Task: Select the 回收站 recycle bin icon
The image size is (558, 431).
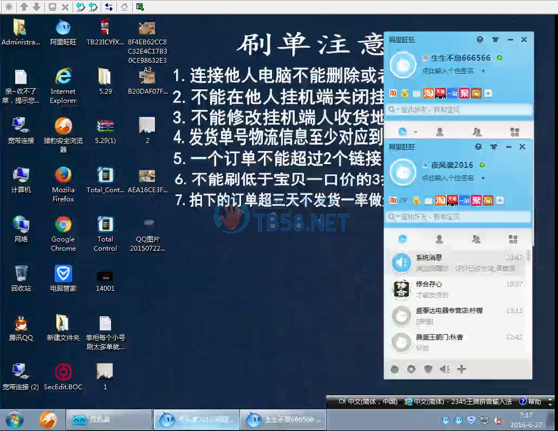Action: click(x=21, y=278)
